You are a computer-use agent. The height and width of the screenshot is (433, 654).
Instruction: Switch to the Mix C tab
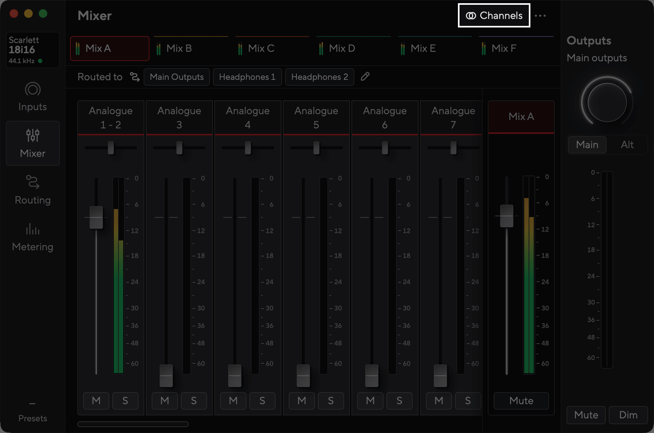click(272, 48)
